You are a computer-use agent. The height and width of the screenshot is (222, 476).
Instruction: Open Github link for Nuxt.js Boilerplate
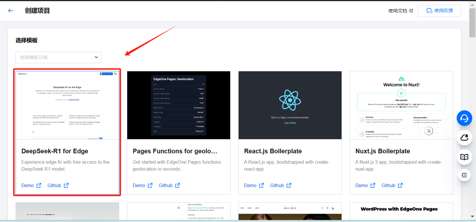[388, 185]
